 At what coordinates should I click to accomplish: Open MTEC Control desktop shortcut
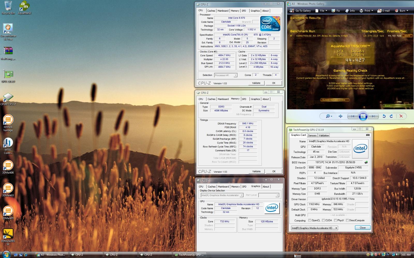pos(8,146)
